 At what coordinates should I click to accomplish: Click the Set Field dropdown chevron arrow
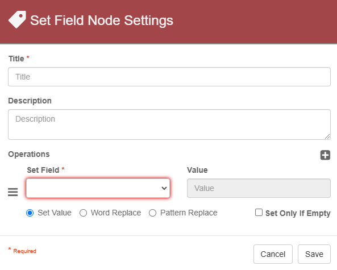tap(164, 188)
